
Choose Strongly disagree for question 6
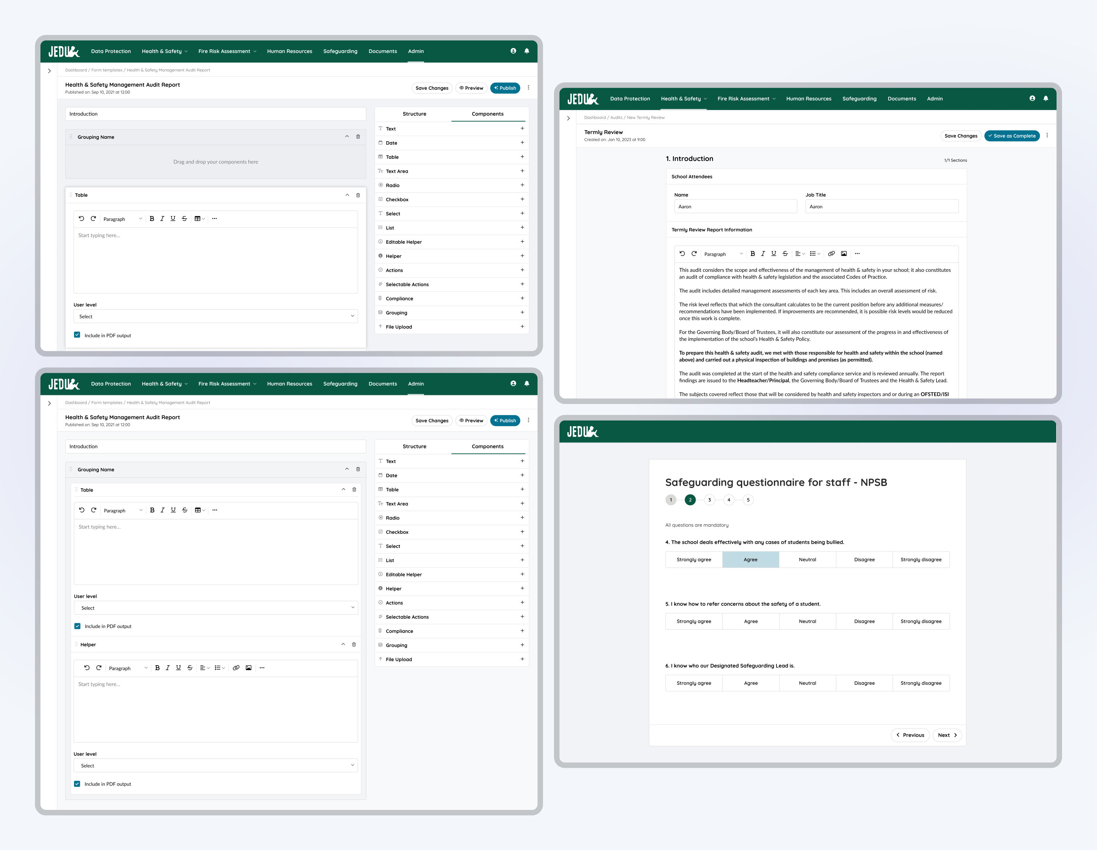(921, 683)
